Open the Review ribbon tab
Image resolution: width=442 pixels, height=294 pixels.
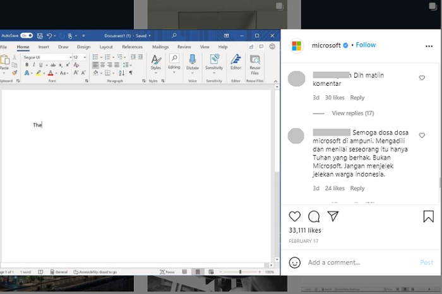point(184,47)
